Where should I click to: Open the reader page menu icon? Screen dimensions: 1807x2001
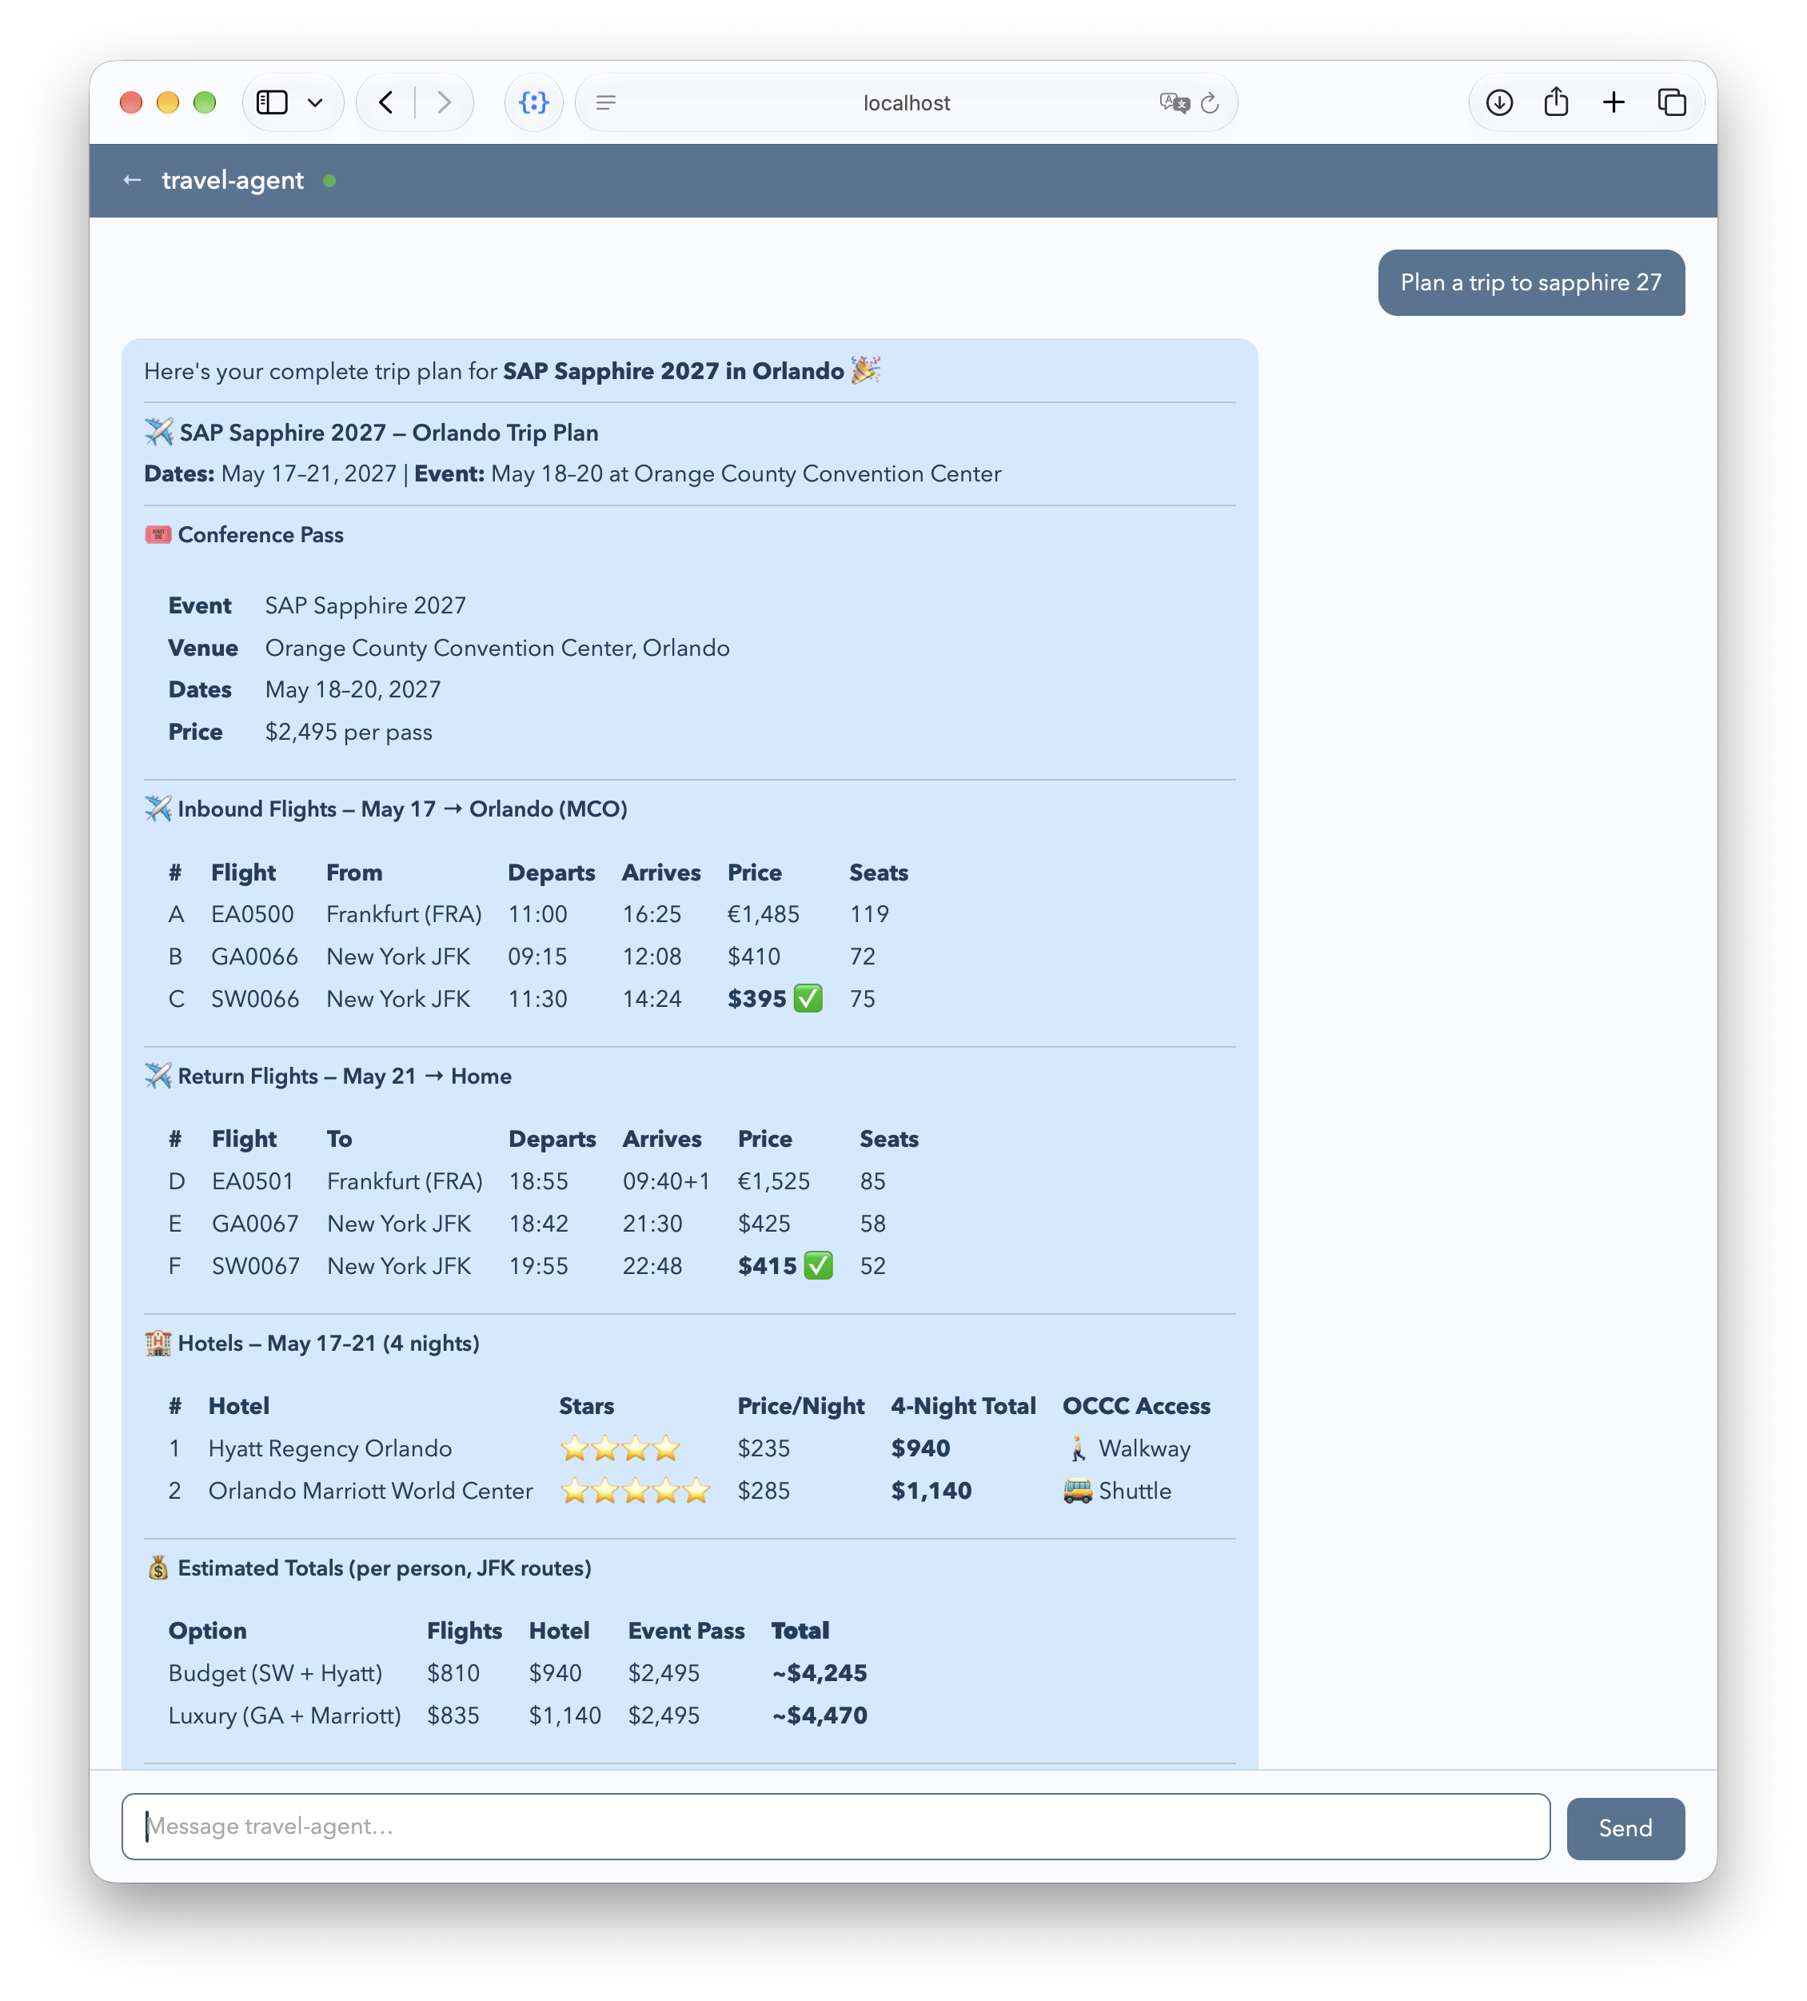click(x=605, y=102)
